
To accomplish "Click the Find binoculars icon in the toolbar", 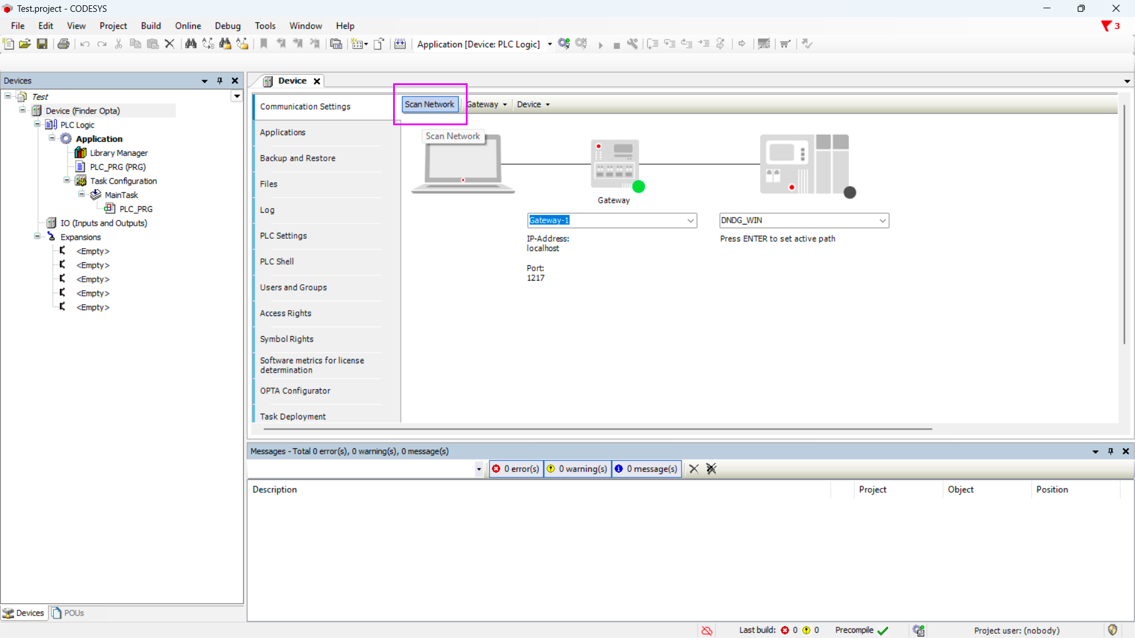I will click(190, 44).
